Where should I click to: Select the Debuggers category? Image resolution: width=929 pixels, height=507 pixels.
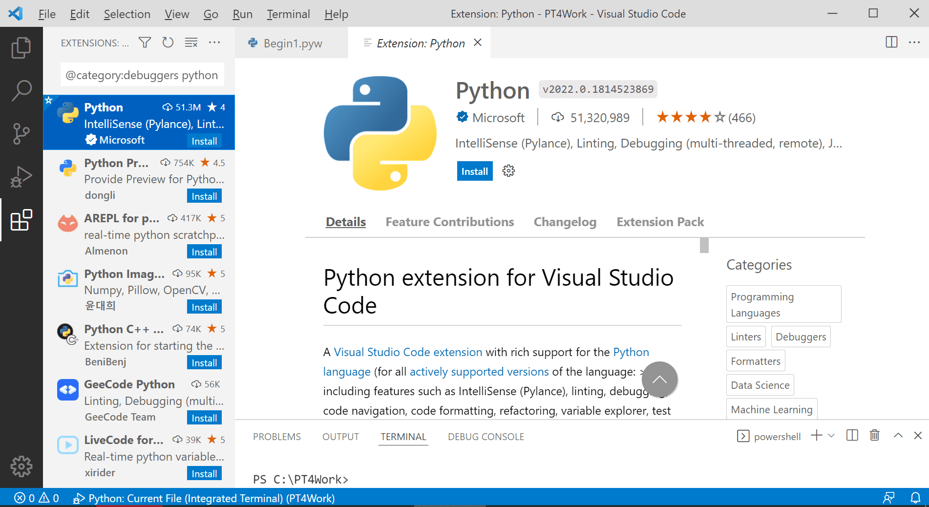tap(801, 337)
